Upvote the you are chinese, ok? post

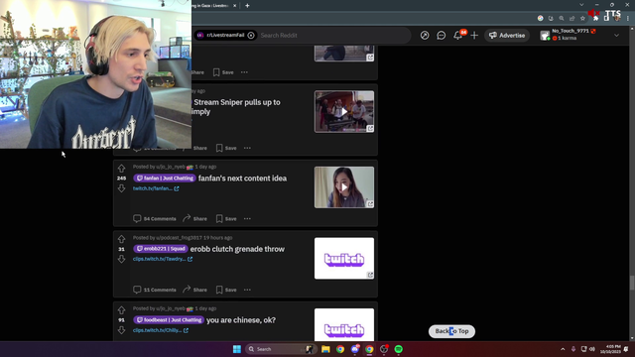(121, 310)
